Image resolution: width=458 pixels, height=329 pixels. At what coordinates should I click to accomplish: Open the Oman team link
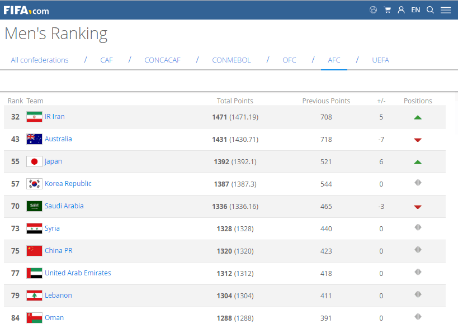(x=54, y=318)
